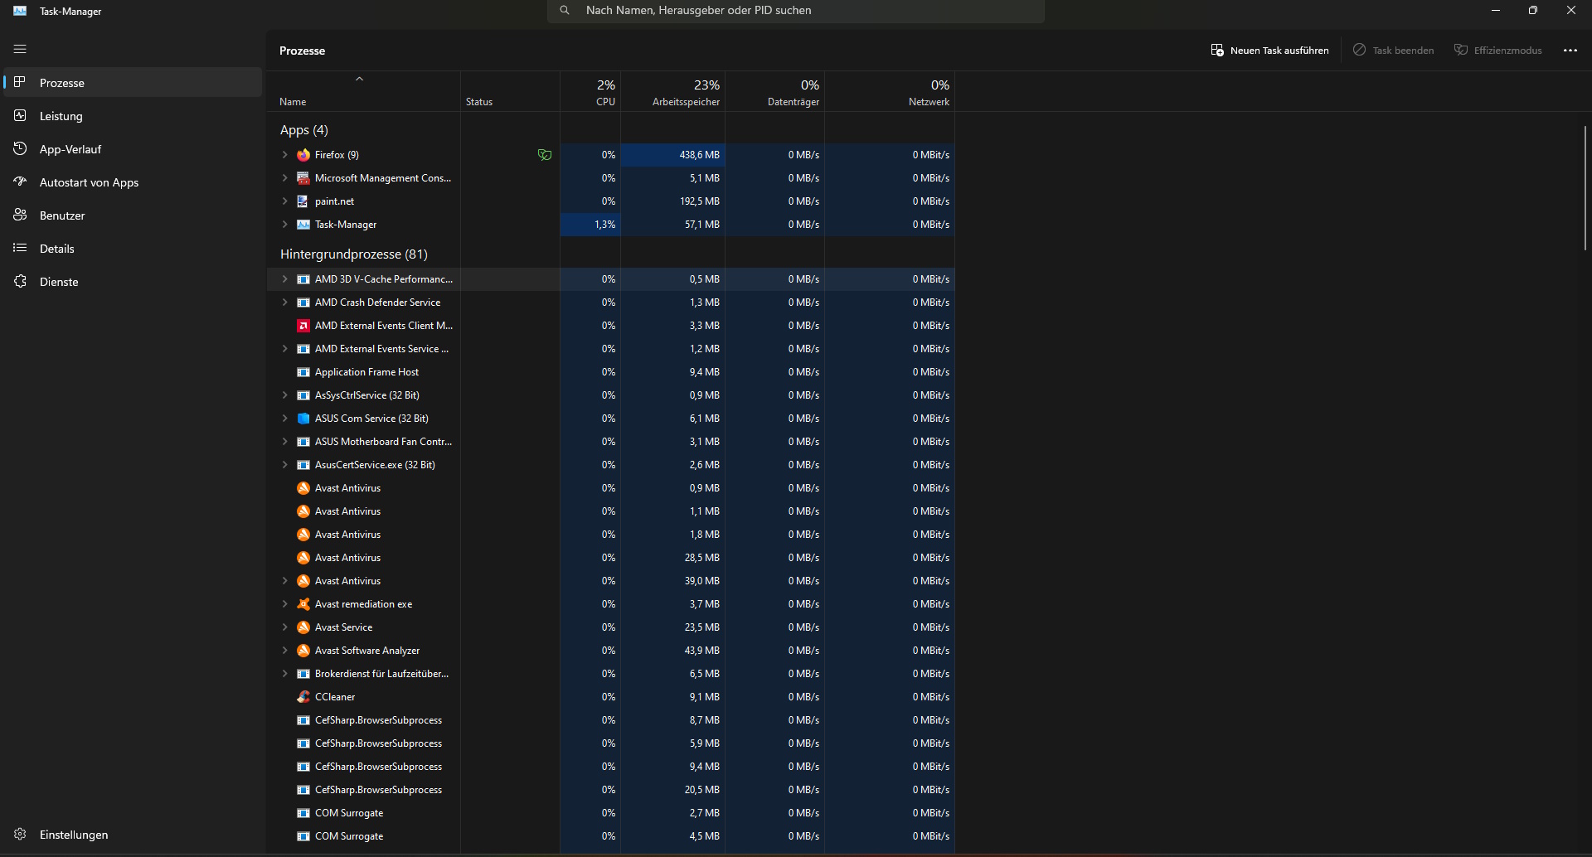Click the AMD External Events Client red icon
The height and width of the screenshot is (857, 1592).
[303, 326]
